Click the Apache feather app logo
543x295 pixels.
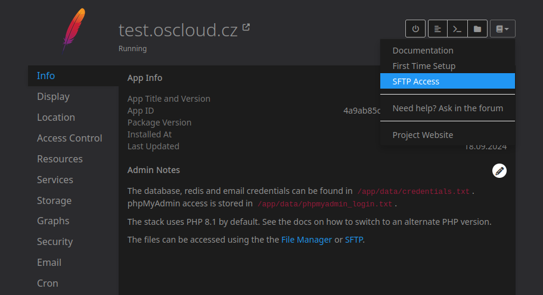pyautogui.click(x=74, y=30)
